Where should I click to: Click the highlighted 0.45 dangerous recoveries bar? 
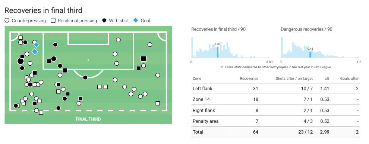[x=310, y=55]
